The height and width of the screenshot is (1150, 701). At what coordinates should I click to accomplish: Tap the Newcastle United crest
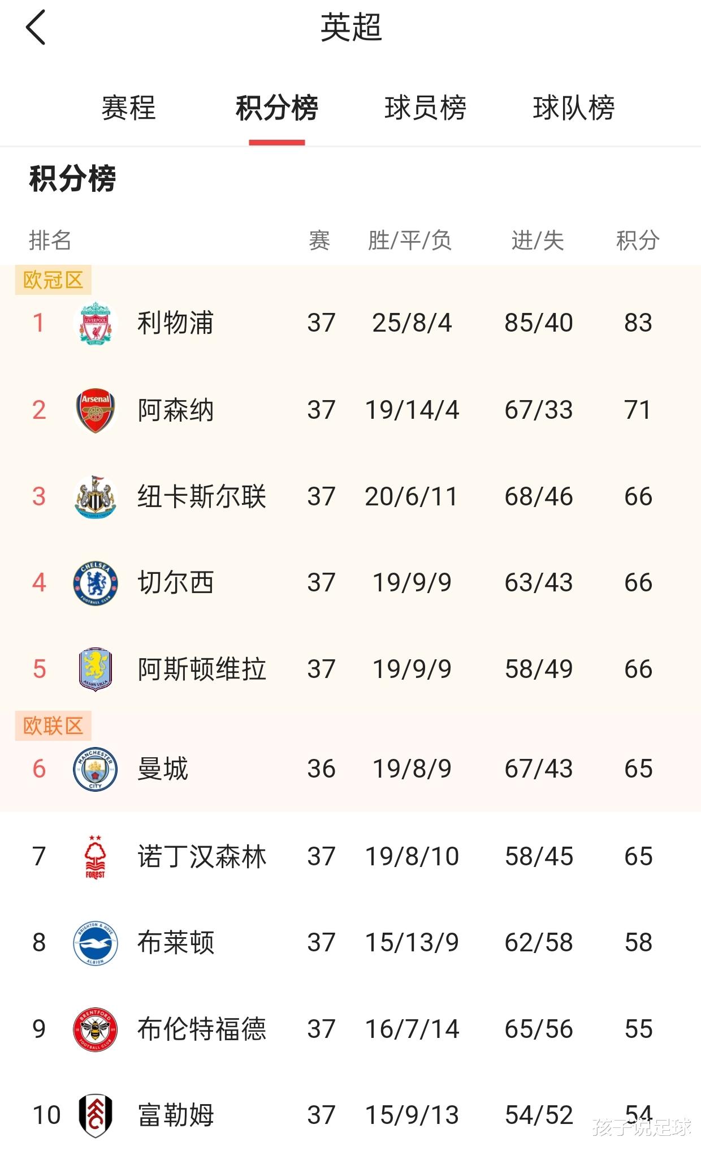pyautogui.click(x=96, y=497)
